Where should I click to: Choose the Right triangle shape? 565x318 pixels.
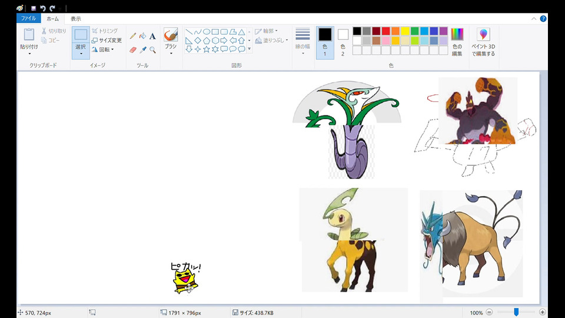(189, 41)
